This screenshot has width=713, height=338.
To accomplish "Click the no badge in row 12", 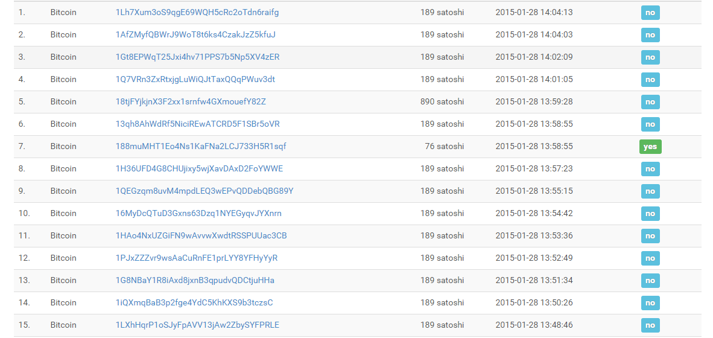I will click(x=650, y=258).
